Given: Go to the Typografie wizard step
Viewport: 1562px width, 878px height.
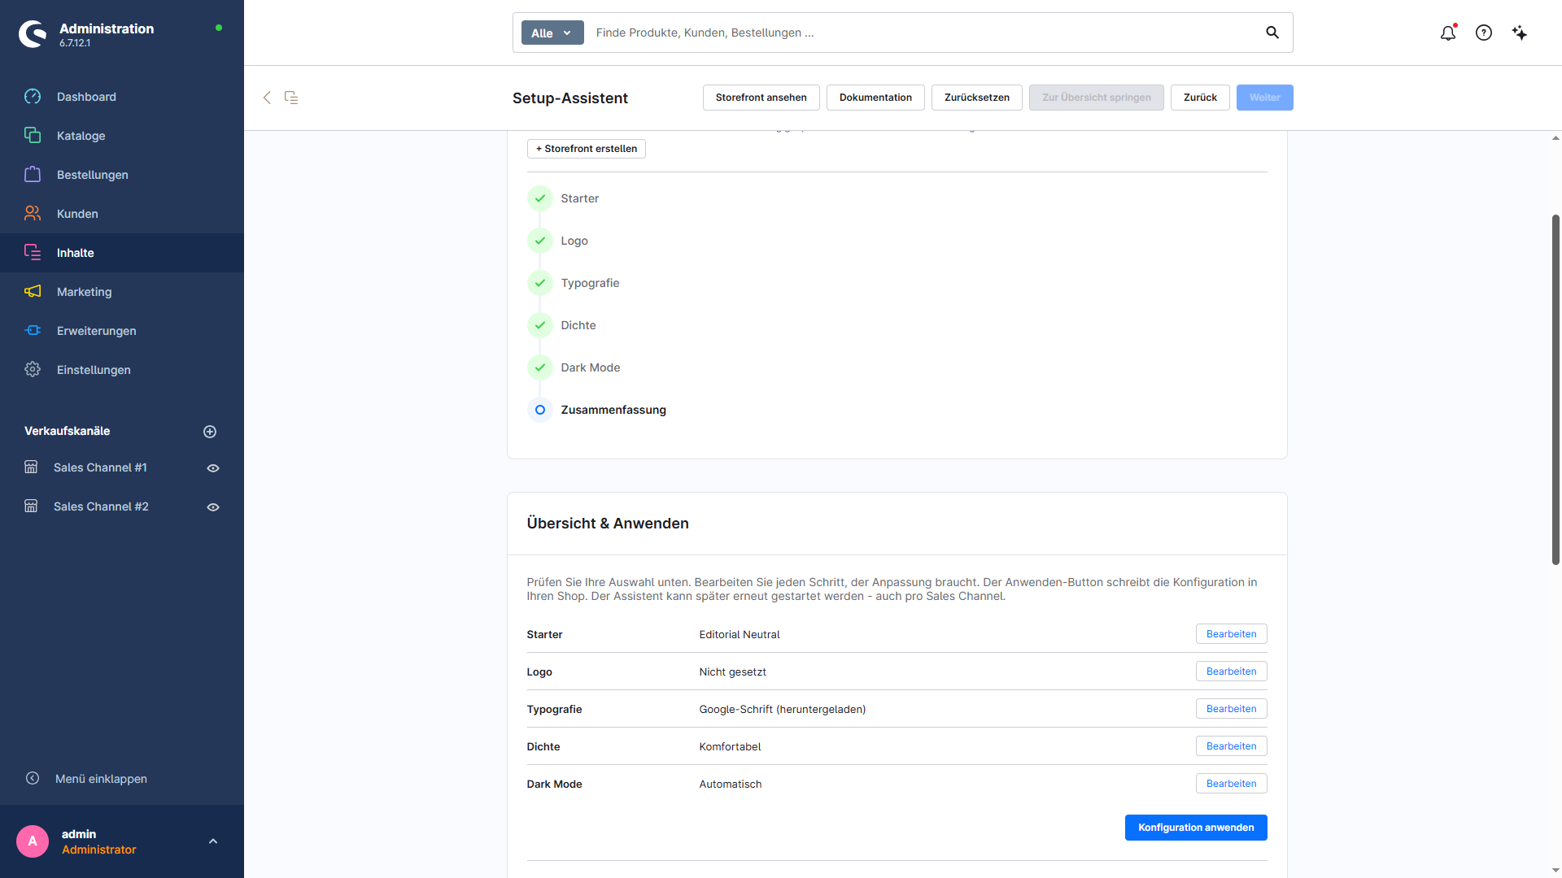Looking at the screenshot, I should tap(574, 283).
